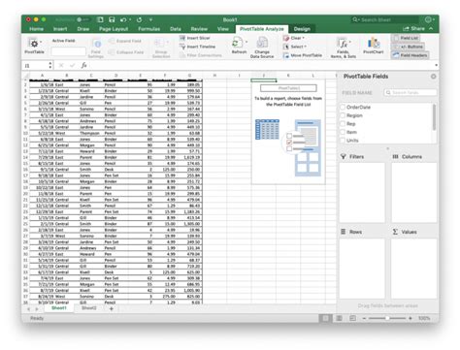Viewport: 460px width, 350px height.
Task: Open the PivotTable options dropdown arrow
Action: [x=41, y=42]
